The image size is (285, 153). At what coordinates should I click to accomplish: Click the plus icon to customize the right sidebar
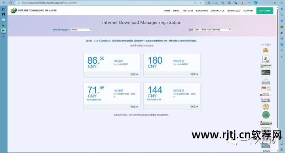282,57
